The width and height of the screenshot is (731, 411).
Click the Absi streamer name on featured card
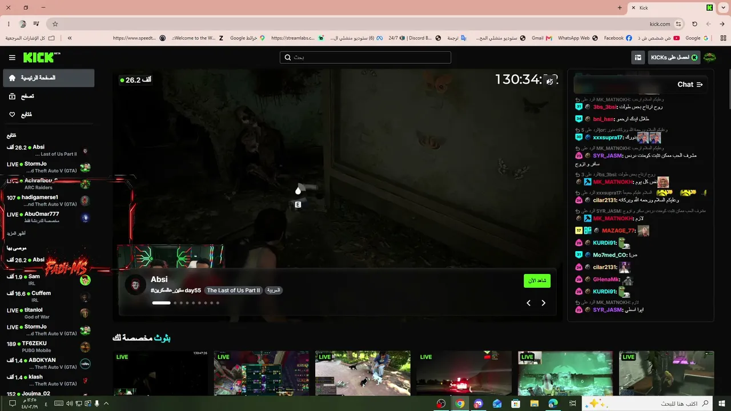coord(159,280)
